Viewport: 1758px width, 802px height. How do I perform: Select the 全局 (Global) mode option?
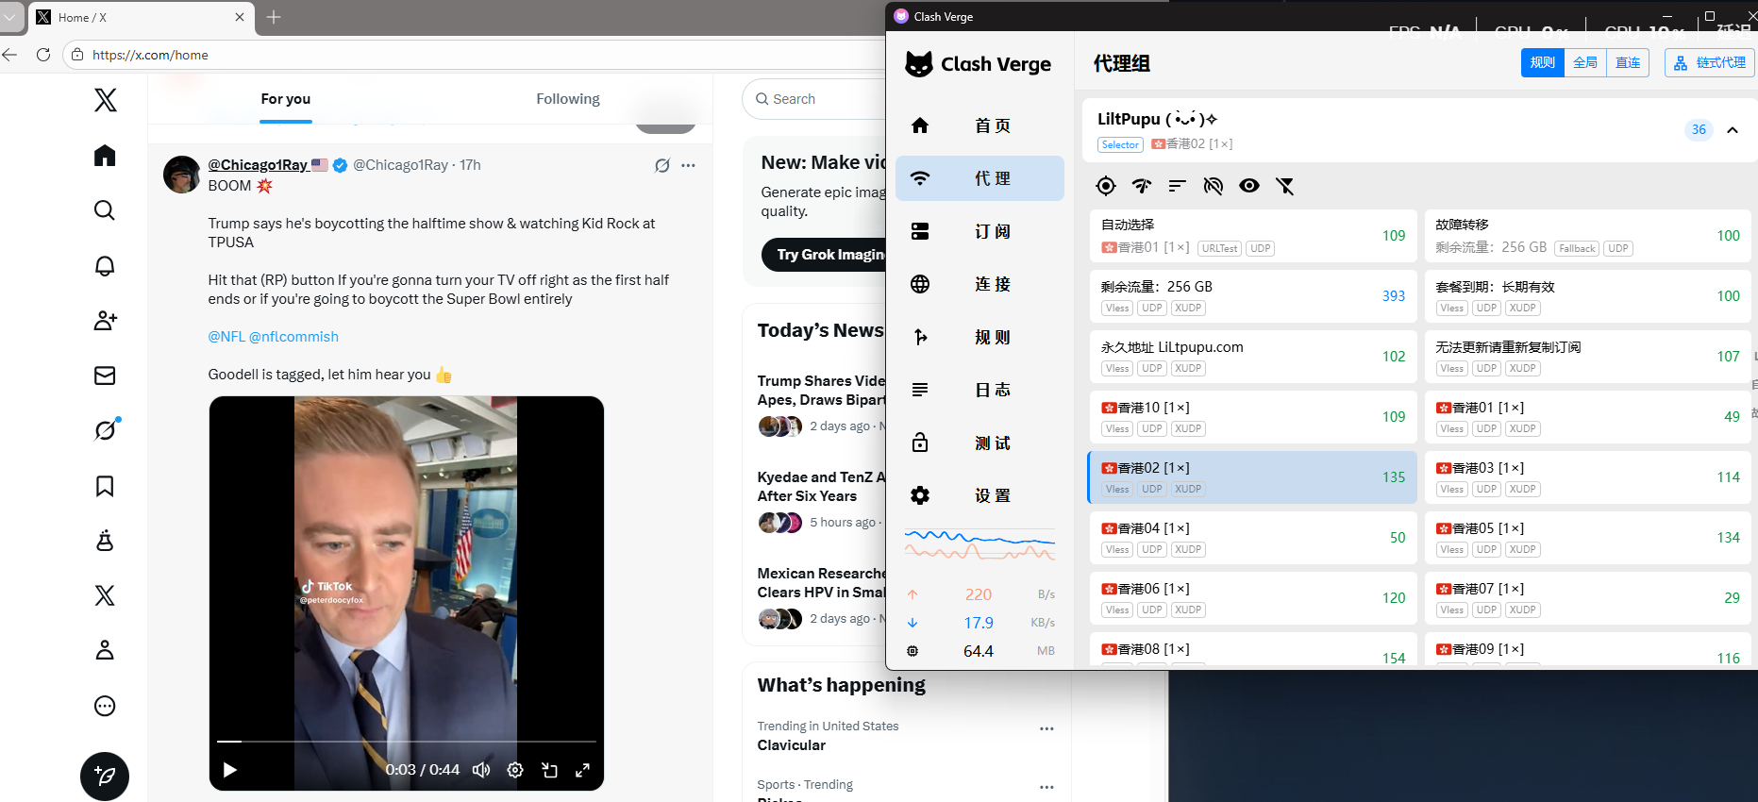[1585, 63]
